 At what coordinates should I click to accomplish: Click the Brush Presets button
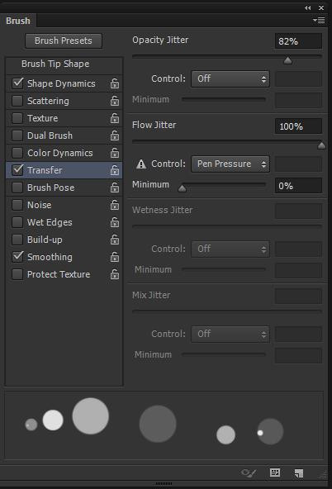pyautogui.click(x=64, y=40)
